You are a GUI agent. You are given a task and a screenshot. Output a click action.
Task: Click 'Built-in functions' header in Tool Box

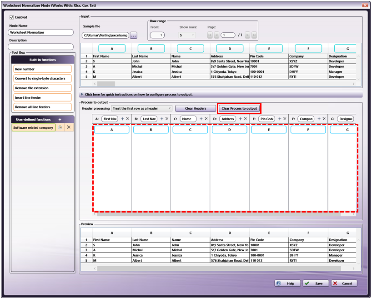pos(43,60)
